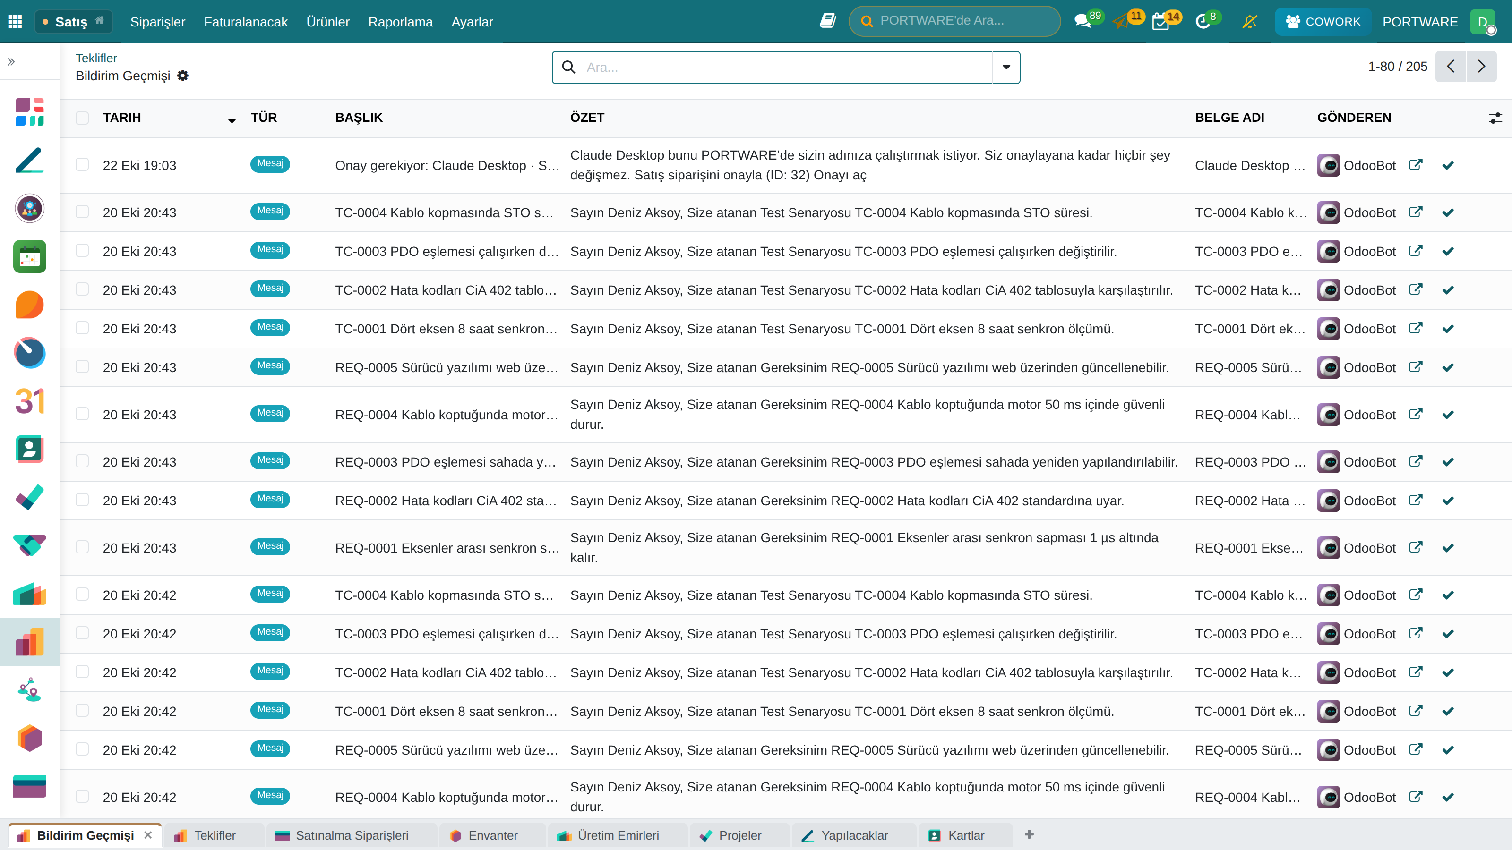This screenshot has width=1512, height=850.
Task: Click the PORTWARE'de Ara global search field
Action: point(954,21)
